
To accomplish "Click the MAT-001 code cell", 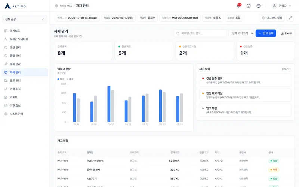I will 63,161.
